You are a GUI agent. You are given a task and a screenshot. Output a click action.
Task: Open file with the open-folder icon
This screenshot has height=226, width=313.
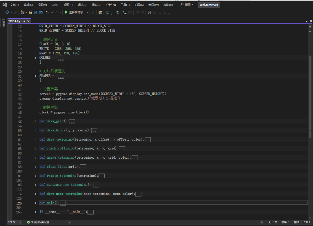[x=30, y=12]
